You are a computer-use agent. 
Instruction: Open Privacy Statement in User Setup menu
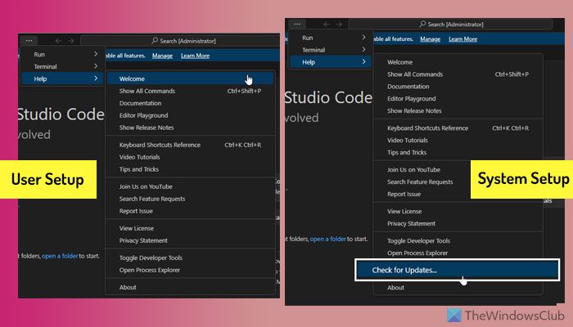click(x=190, y=240)
